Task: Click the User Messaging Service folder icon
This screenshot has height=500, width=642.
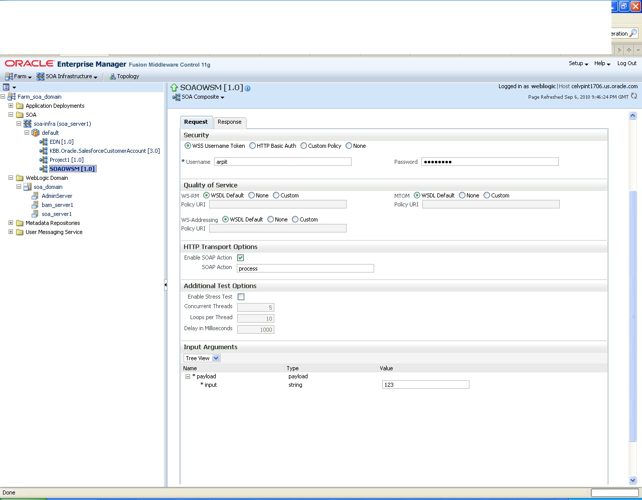Action: [20, 232]
